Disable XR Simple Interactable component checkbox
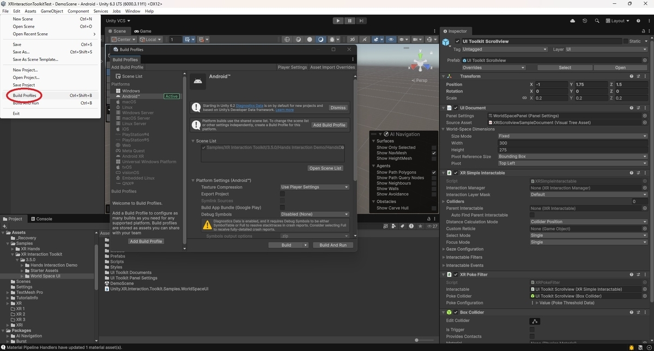Image resolution: width=654 pixels, height=351 pixels. click(456, 173)
